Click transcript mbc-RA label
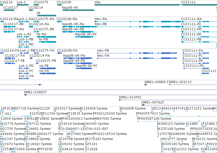This screenshot has height=153, width=217. 101,19
